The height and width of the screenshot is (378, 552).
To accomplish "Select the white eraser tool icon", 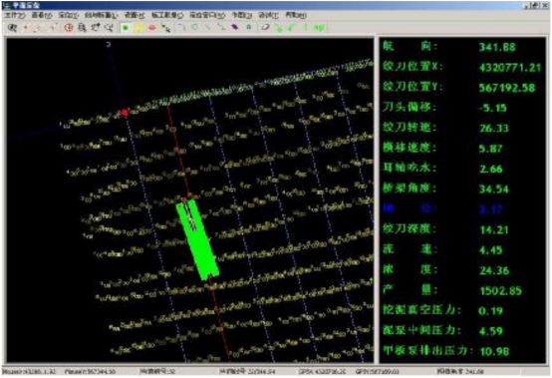I will coord(265,27).
